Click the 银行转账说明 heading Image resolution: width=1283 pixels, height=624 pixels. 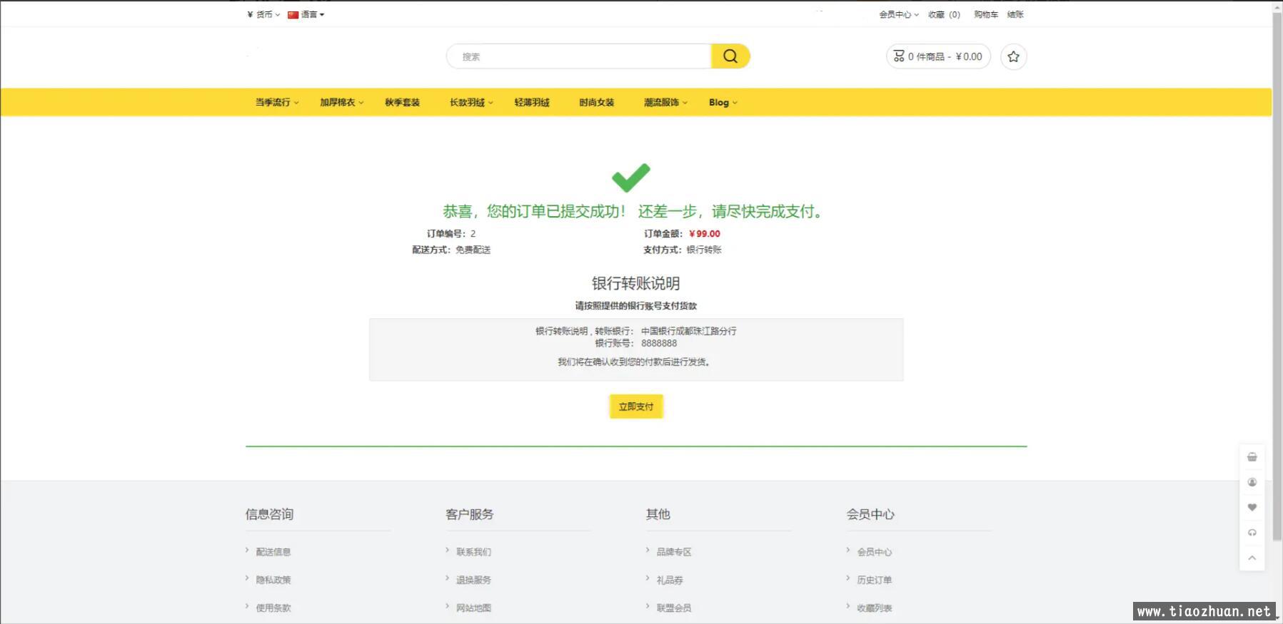click(635, 283)
